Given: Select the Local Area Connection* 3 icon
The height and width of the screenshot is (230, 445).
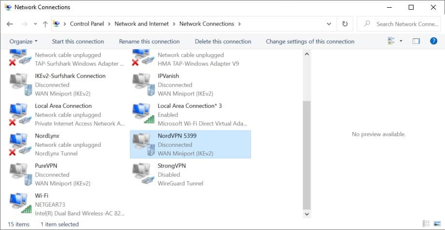Looking at the screenshot, I should (x=143, y=114).
